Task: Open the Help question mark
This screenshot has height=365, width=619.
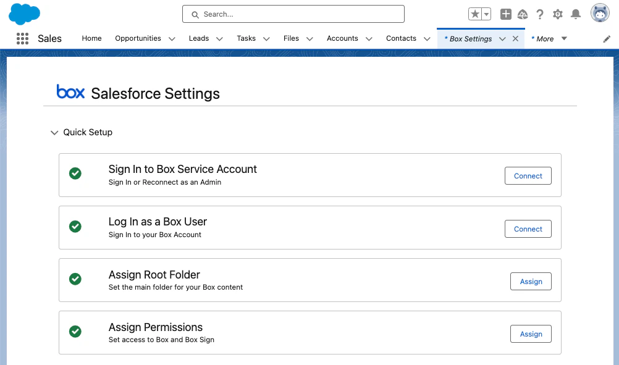Action: pos(540,14)
